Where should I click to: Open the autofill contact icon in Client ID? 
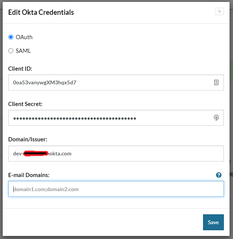pyautogui.click(x=216, y=82)
